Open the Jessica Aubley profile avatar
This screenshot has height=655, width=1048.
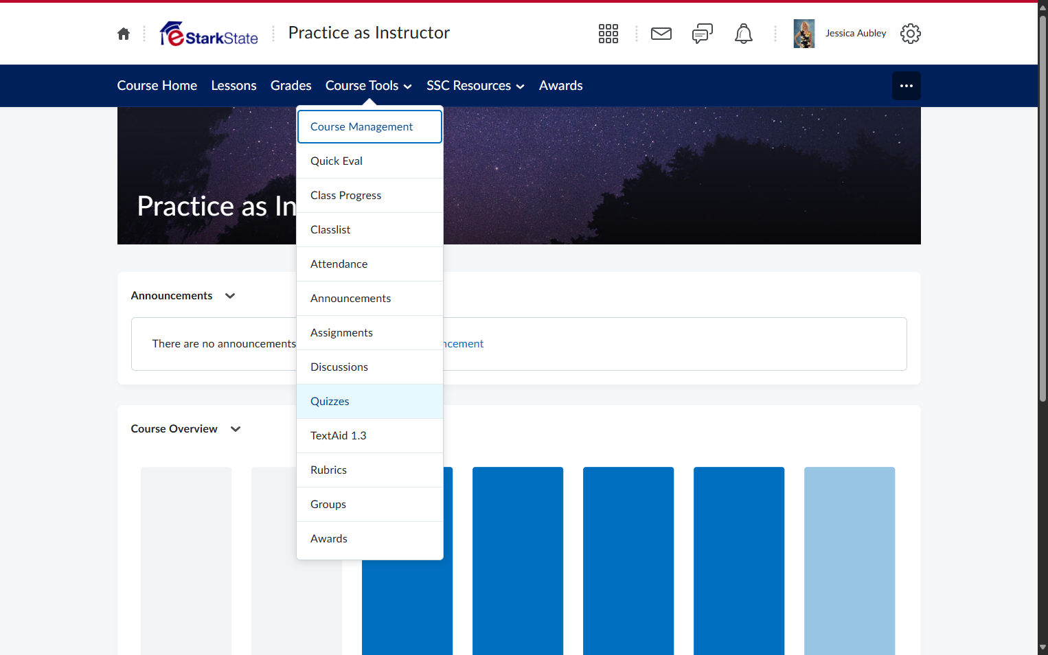click(x=804, y=34)
